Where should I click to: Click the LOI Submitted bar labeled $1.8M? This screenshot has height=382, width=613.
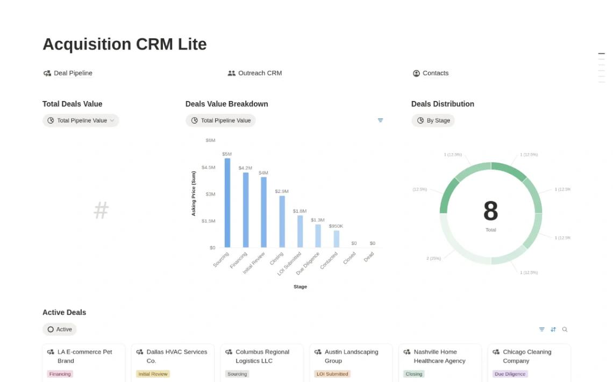[x=300, y=231]
